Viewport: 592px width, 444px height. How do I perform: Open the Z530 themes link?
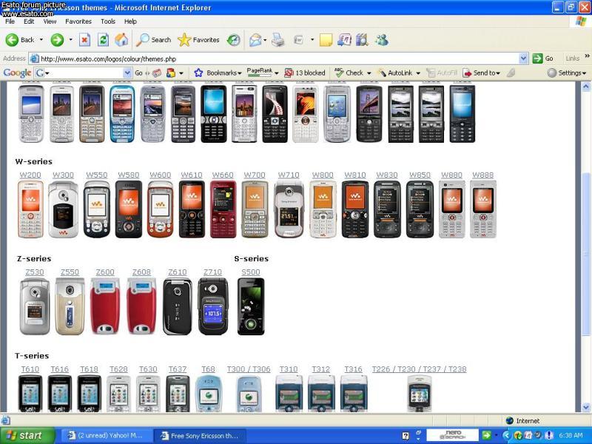pos(35,272)
